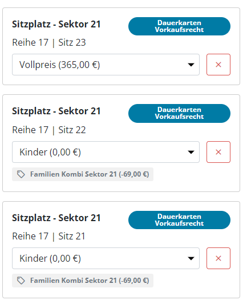Remove the Sitz 23 ticket with red X
Image resolution: width=247 pixels, height=304 pixels.
[218, 65]
